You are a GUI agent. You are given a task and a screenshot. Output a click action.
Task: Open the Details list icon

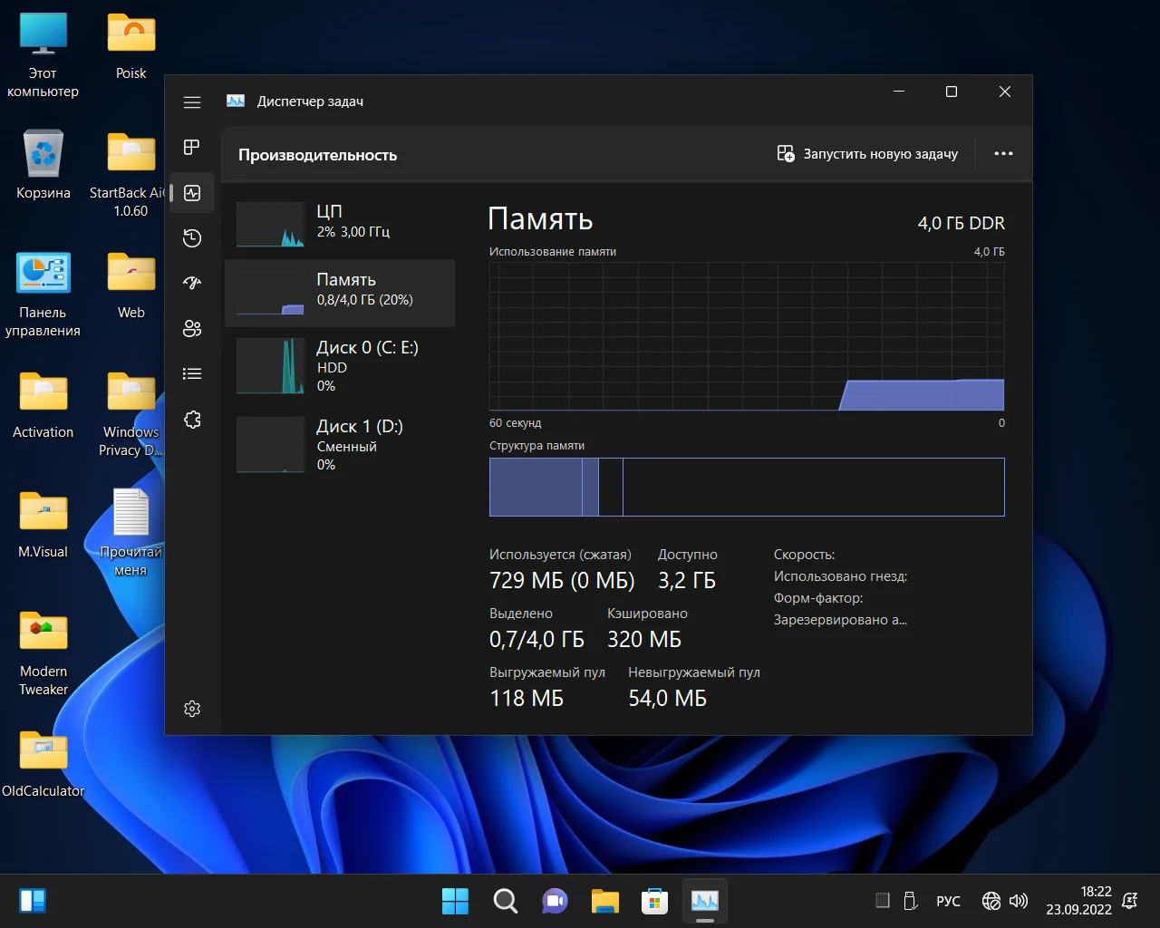pyautogui.click(x=192, y=373)
